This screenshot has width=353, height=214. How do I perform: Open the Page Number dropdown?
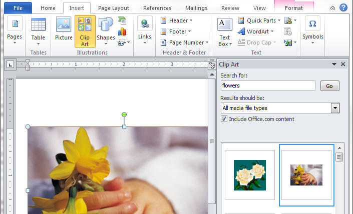(184, 42)
